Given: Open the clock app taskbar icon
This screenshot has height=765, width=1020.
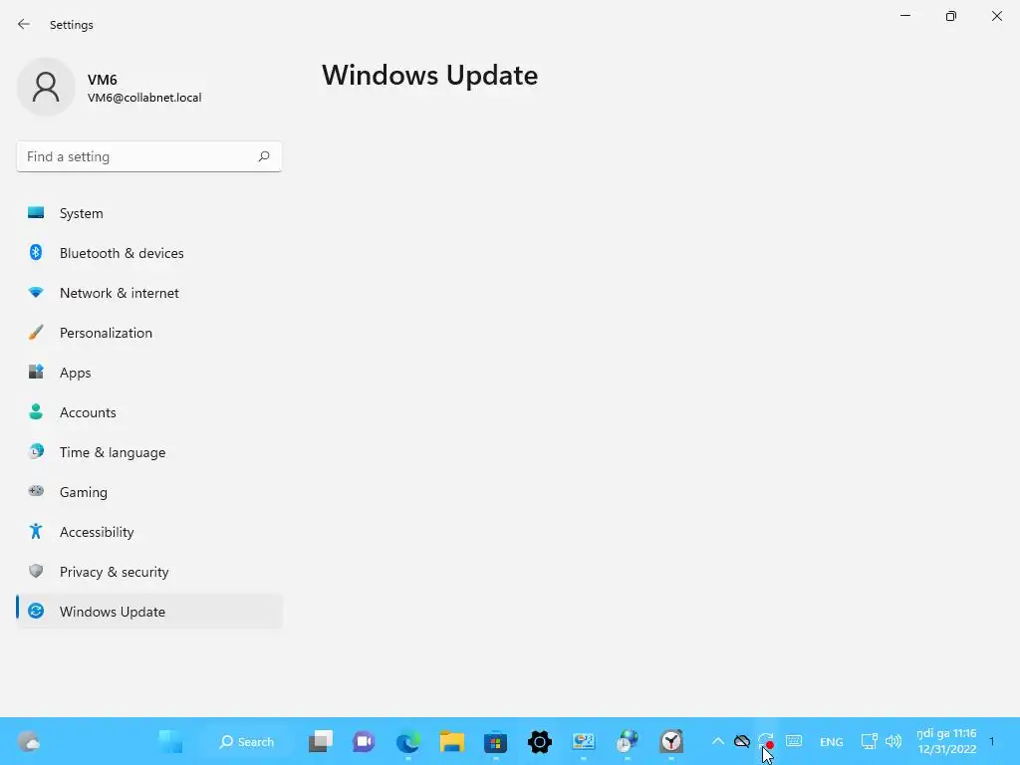Looking at the screenshot, I should pyautogui.click(x=671, y=741).
